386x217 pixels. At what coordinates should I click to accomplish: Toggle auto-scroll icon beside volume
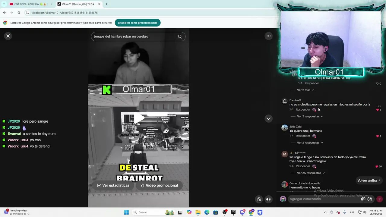click(259, 199)
